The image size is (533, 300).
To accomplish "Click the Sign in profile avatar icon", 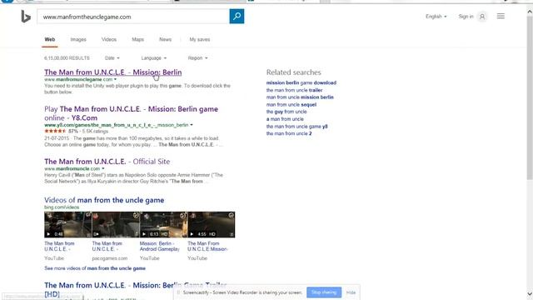I will pyautogui.click(x=482, y=17).
